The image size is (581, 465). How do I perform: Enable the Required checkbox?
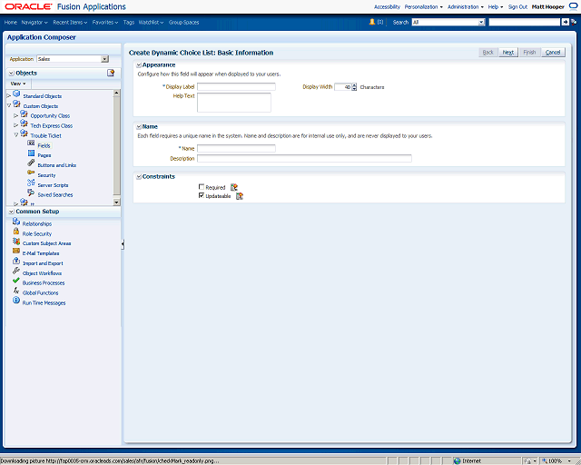[202, 187]
